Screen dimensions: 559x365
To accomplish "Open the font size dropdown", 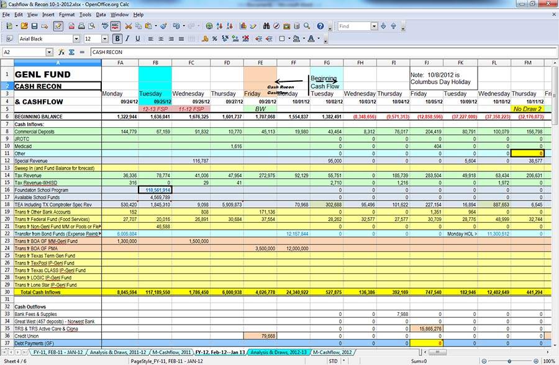I will [x=104, y=38].
